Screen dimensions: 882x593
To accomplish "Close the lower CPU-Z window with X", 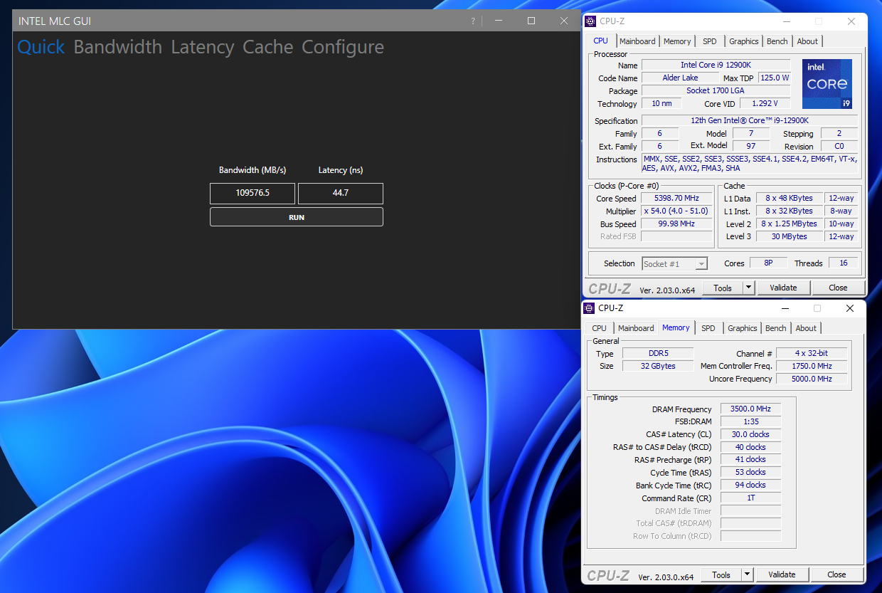I will [x=849, y=308].
